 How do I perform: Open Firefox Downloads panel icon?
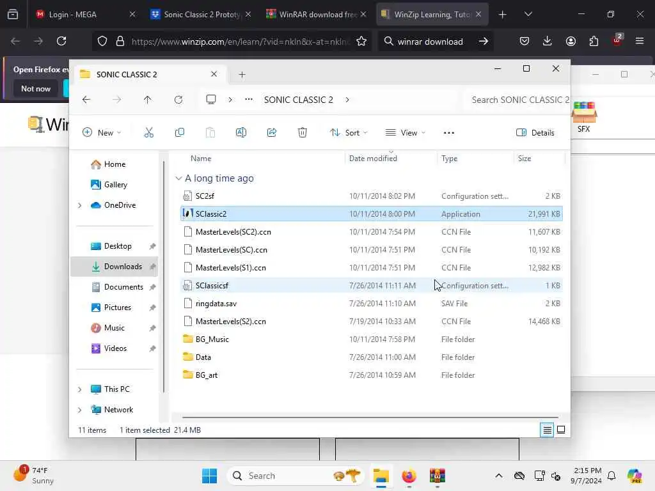click(548, 42)
